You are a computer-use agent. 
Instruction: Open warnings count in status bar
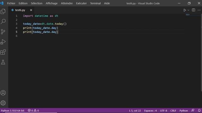[36, 110]
